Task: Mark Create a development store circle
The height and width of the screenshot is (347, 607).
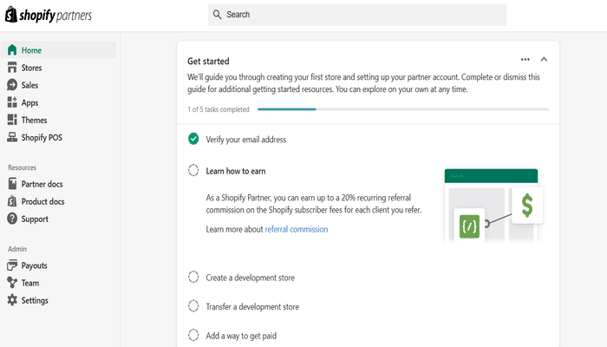Action: (193, 277)
